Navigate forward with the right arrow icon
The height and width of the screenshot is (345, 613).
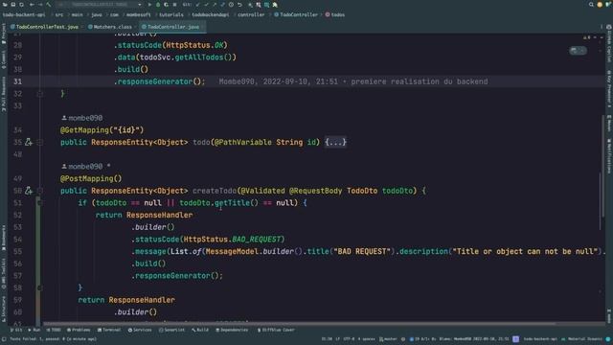[40, 4]
